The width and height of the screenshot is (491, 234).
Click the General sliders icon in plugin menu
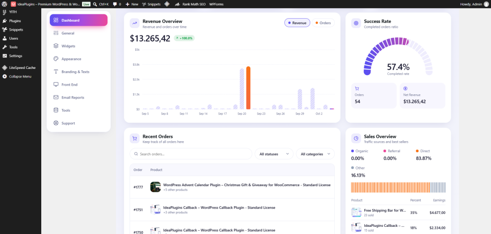tap(56, 33)
